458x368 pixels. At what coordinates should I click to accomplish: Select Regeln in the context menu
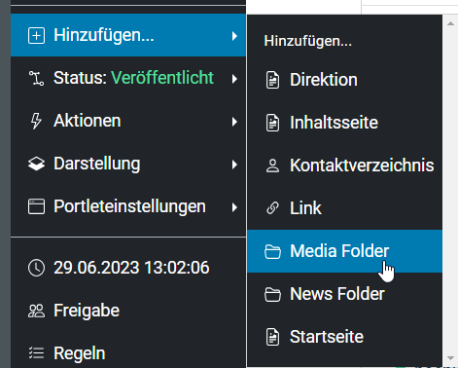click(128, 353)
